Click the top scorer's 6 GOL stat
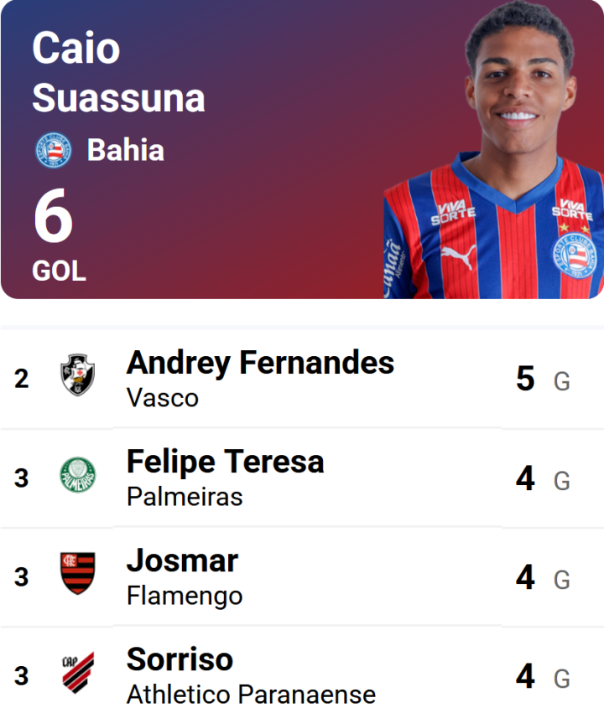 57,235
